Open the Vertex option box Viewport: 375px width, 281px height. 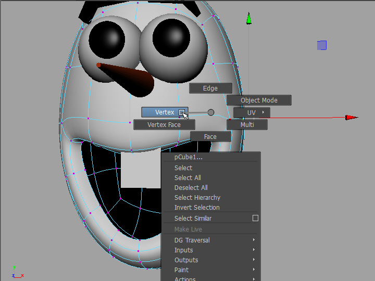[x=182, y=112]
